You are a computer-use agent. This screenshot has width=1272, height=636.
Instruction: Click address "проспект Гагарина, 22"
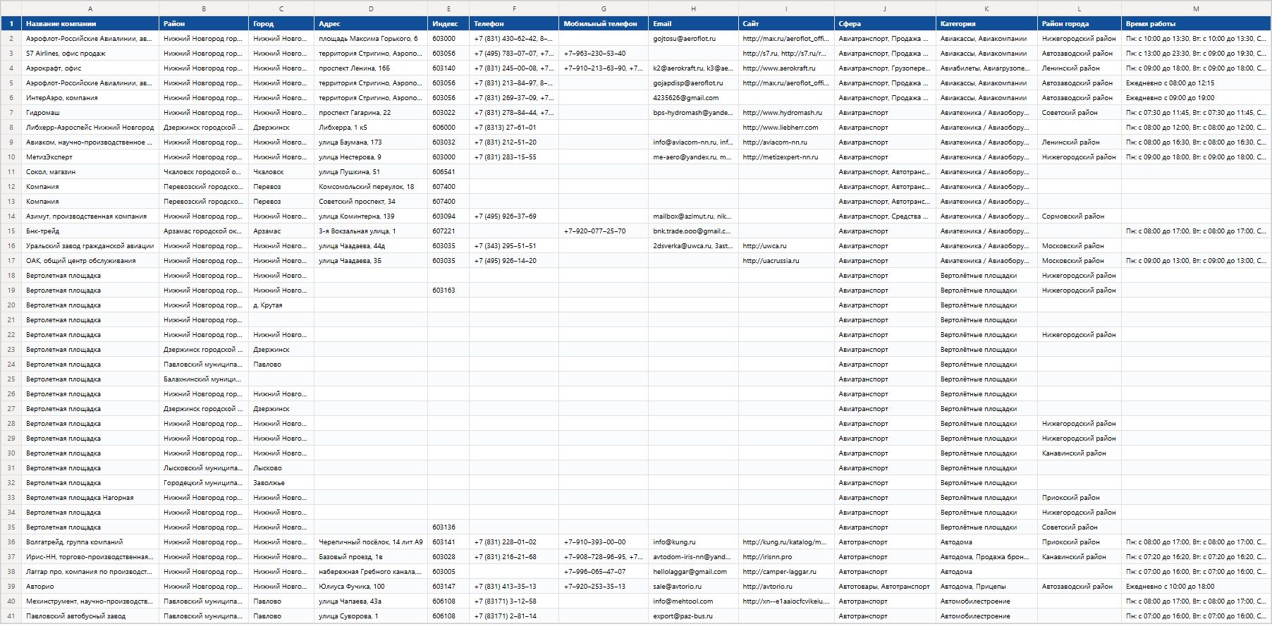[371, 113]
